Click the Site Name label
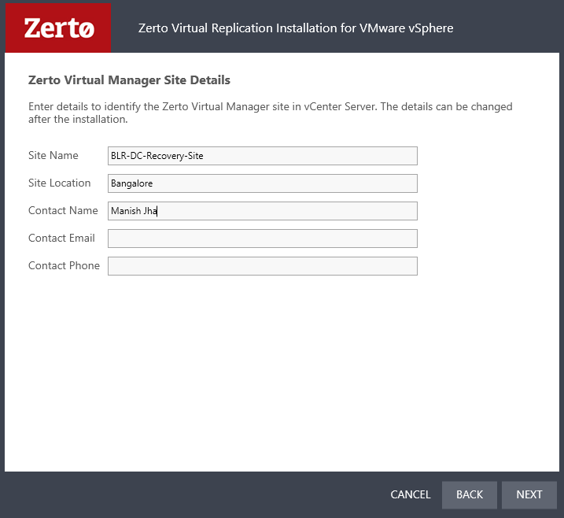The width and height of the screenshot is (564, 518). pos(53,156)
